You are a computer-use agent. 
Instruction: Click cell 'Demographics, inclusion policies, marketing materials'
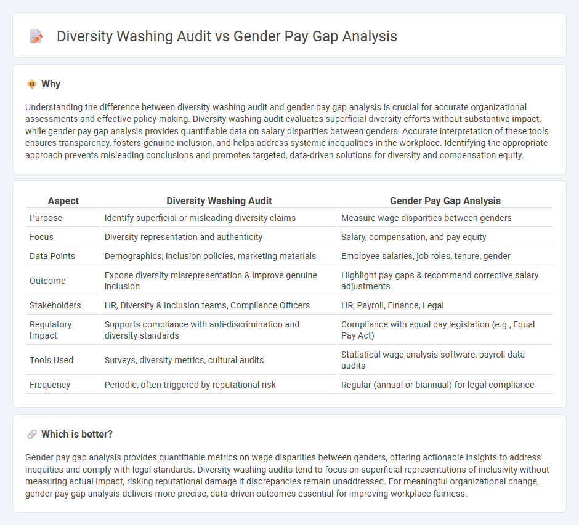click(x=219, y=257)
